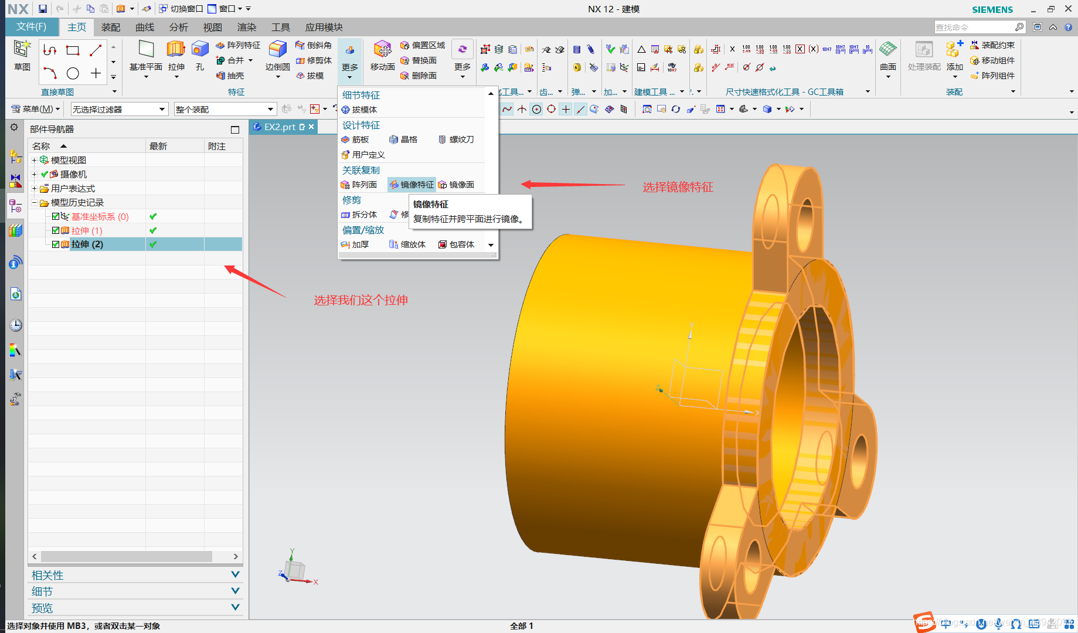
Task: Draw a circle with sketch circle tool
Action: tap(73, 73)
